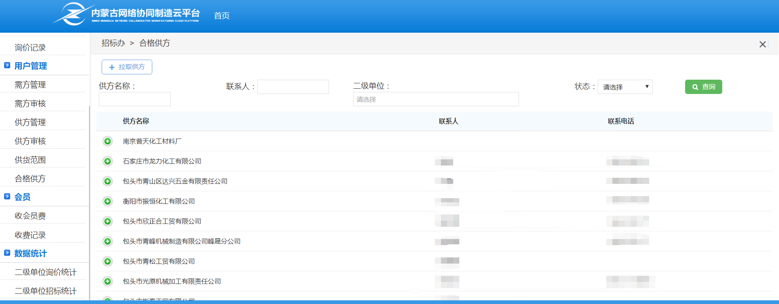Expand row for 衡阳市振恒化工有限公司

pyautogui.click(x=107, y=201)
